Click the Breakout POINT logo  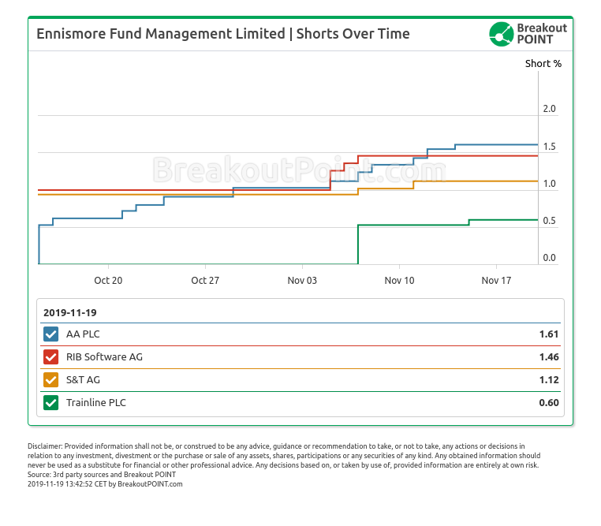click(528, 34)
